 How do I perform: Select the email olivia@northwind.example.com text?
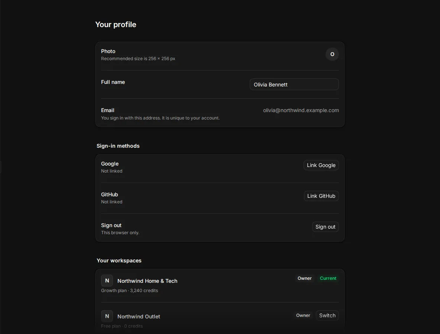pyautogui.click(x=301, y=110)
